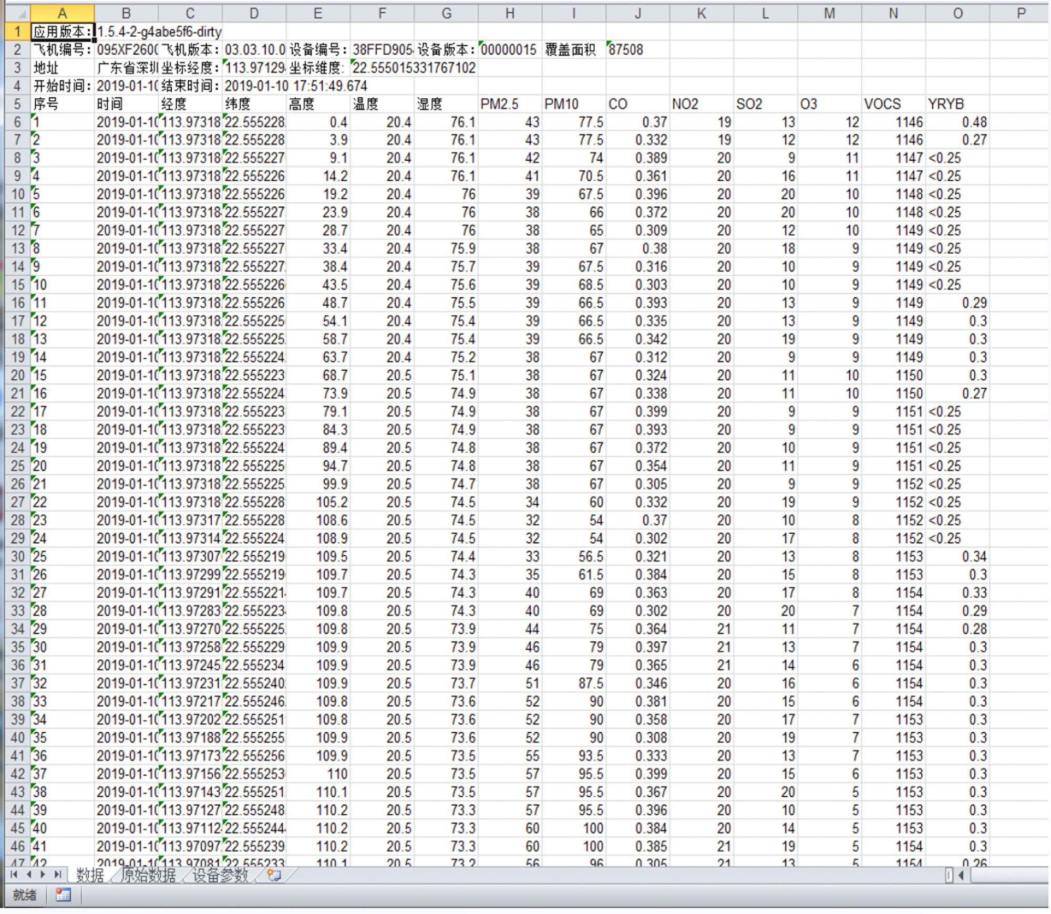
Task: Click the first sheet navigation arrow
Action: coord(14,875)
